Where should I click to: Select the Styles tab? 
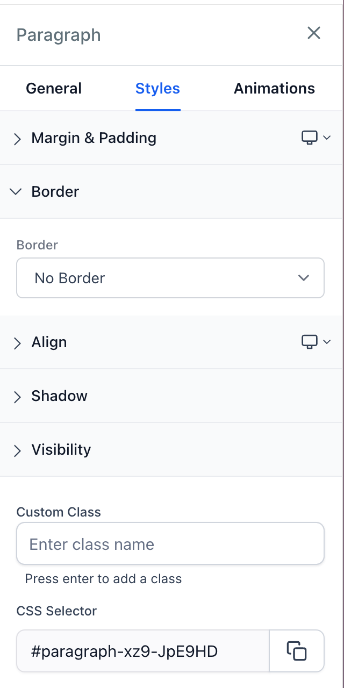tap(157, 89)
